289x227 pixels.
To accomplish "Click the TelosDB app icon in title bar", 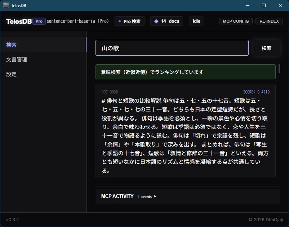I will click(6, 6).
